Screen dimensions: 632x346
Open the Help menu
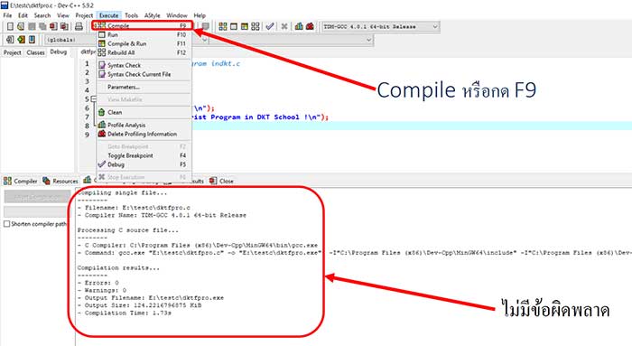pos(200,15)
